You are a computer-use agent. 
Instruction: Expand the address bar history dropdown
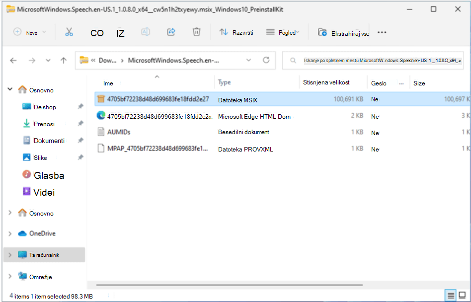pyautogui.click(x=249, y=60)
